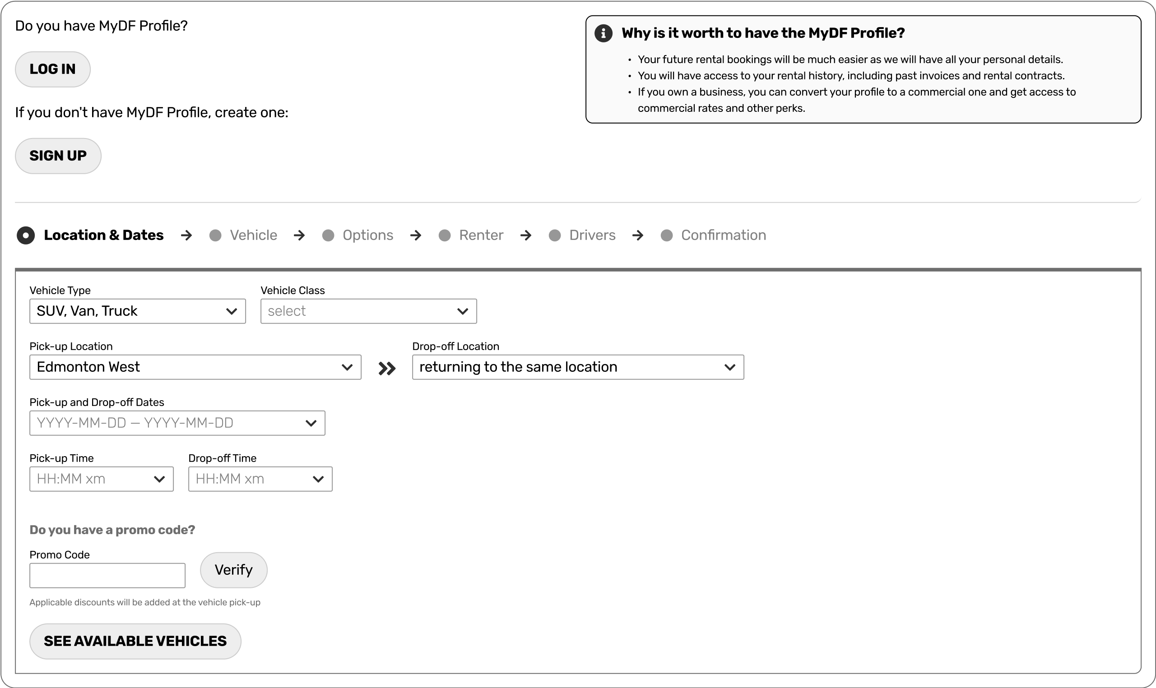Click the LOG IN button
This screenshot has width=1156, height=688.
point(52,69)
